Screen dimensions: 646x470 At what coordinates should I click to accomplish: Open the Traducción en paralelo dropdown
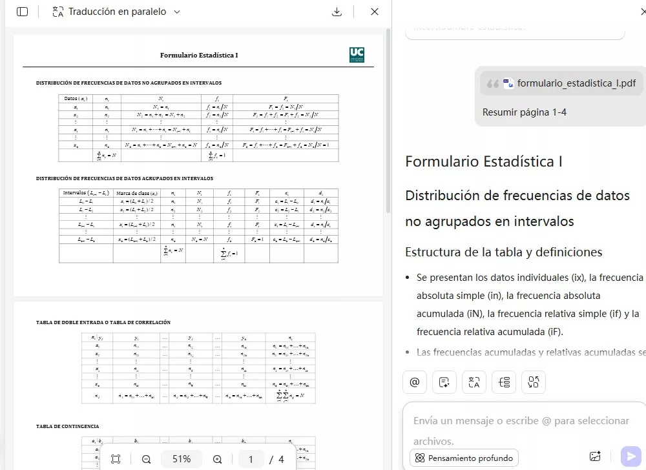177,12
